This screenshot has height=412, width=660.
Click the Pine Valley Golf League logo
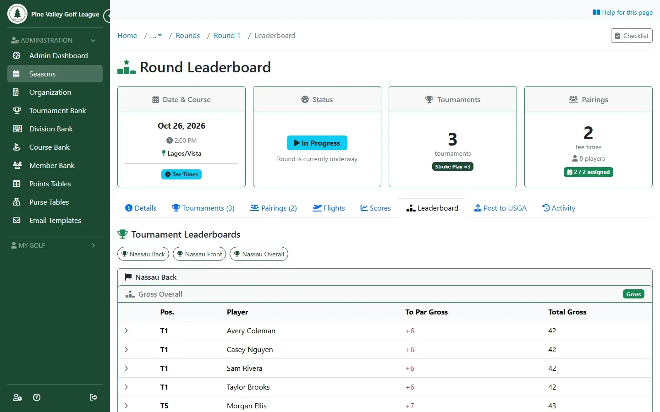tap(17, 14)
